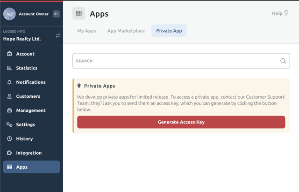Switch account using the swap arrows icon
This screenshot has height=192, width=299.
click(x=57, y=35)
